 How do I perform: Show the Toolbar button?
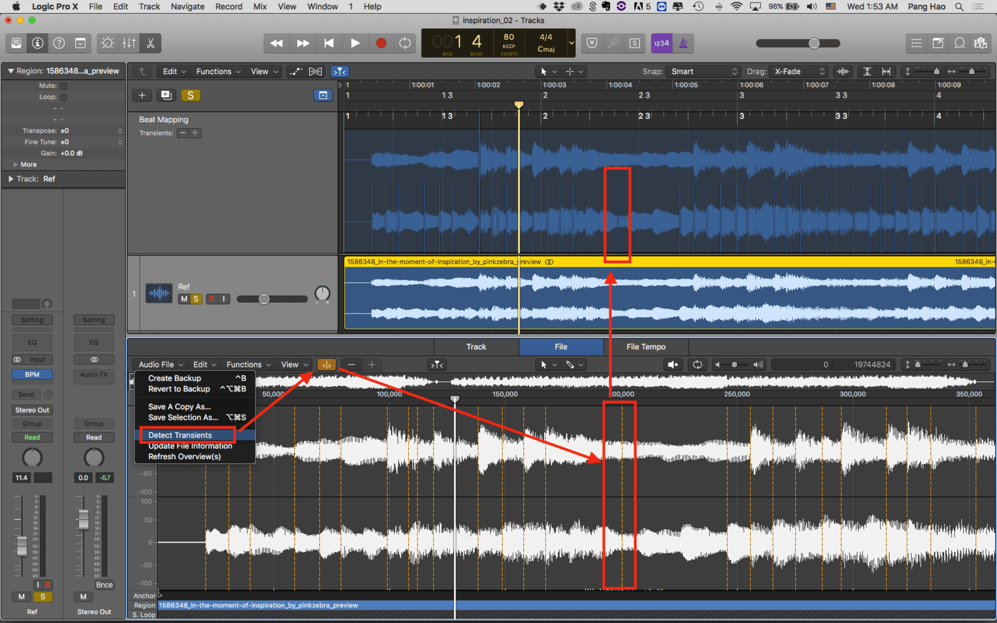pos(80,43)
